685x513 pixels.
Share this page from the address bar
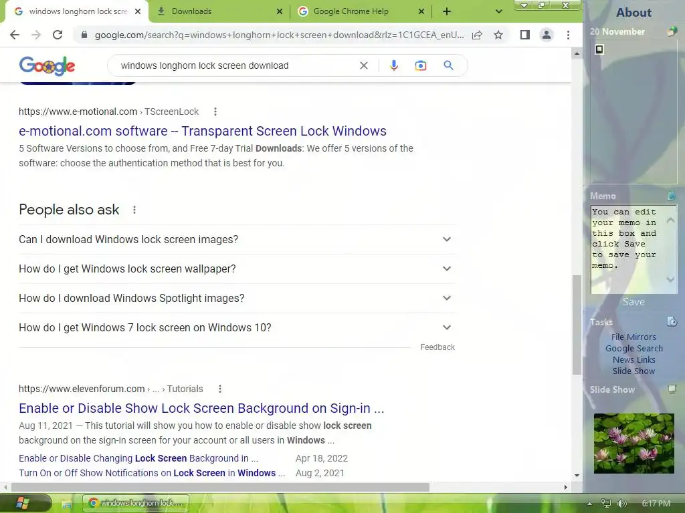477,35
